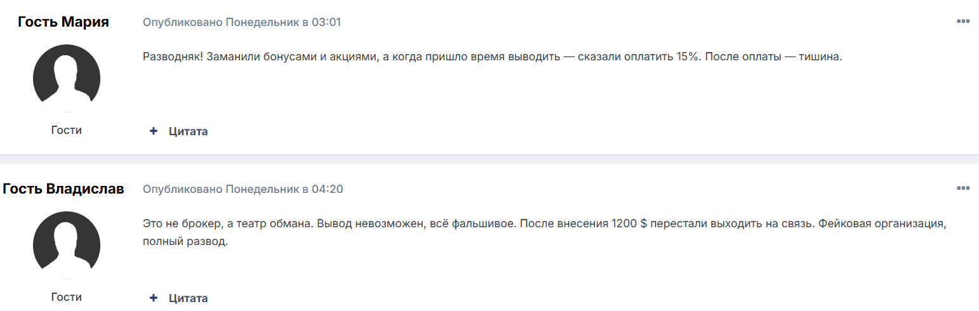Click Владислав's comment starting "Это не брокер"
The width and height of the screenshot is (979, 311).
pyautogui.click(x=381, y=224)
